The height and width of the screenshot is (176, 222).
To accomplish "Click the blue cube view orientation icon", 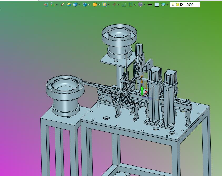I will [x=85, y=4].
